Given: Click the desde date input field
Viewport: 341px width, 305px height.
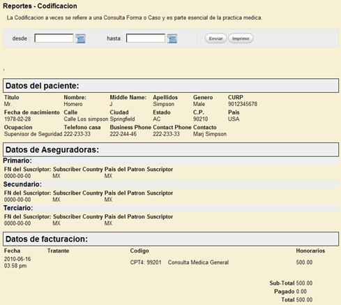Looking at the screenshot, I should (54, 38).
